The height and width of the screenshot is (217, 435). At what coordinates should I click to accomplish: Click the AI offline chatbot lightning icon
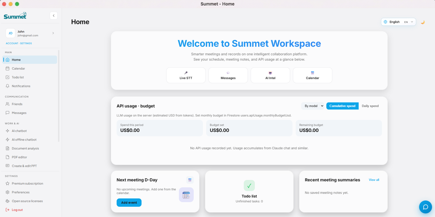[7, 140]
